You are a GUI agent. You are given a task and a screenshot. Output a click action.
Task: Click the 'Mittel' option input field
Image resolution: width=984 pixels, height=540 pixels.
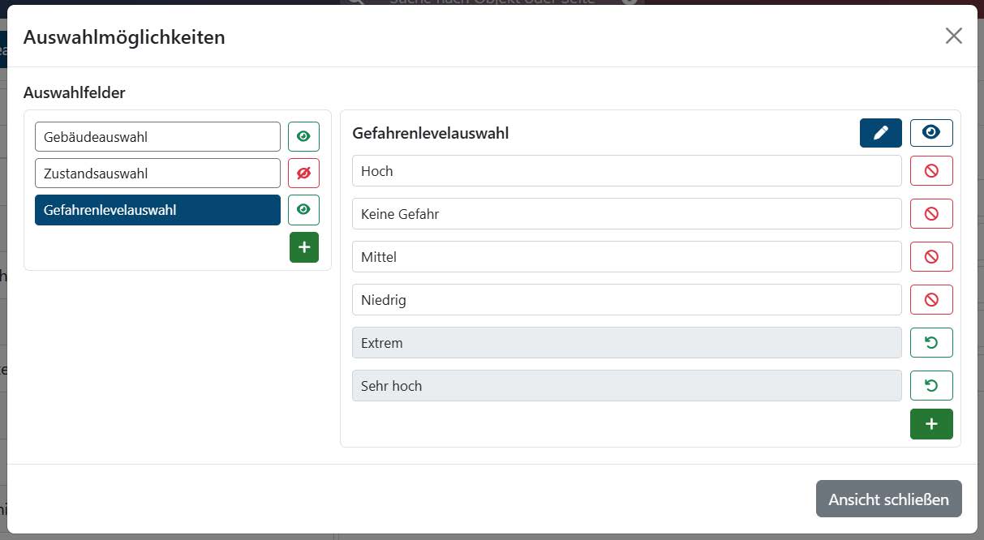626,257
